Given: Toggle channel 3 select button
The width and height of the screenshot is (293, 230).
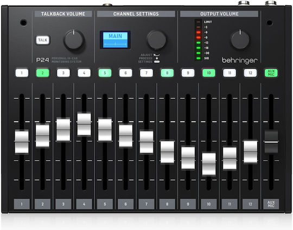Looking at the screenshot, I should [63, 73].
